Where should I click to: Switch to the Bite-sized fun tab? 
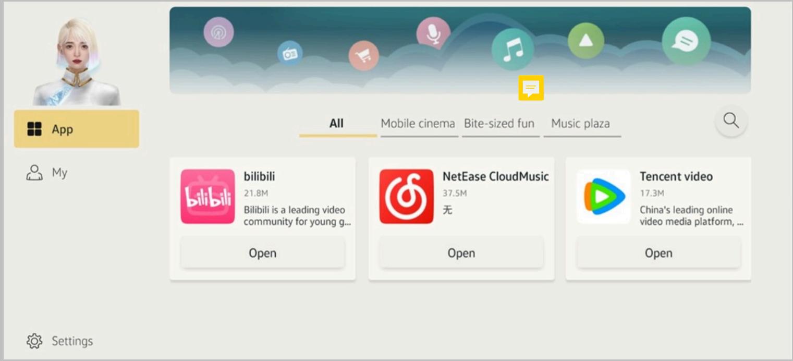[499, 124]
